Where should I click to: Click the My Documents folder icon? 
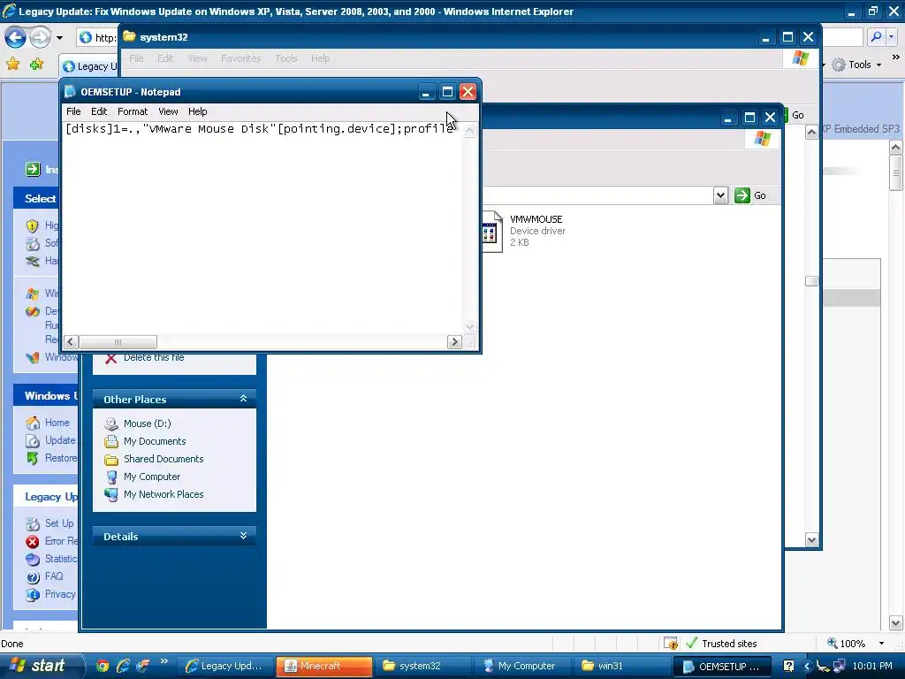pos(110,442)
